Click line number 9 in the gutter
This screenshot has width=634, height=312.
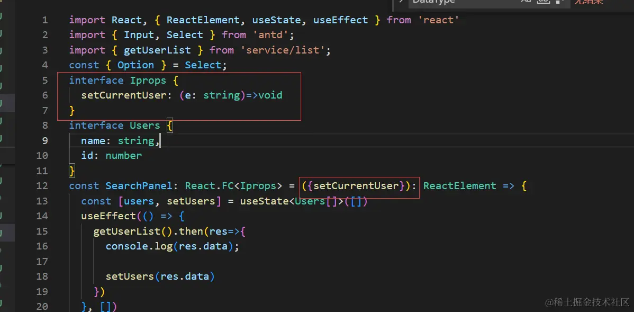pyautogui.click(x=44, y=140)
